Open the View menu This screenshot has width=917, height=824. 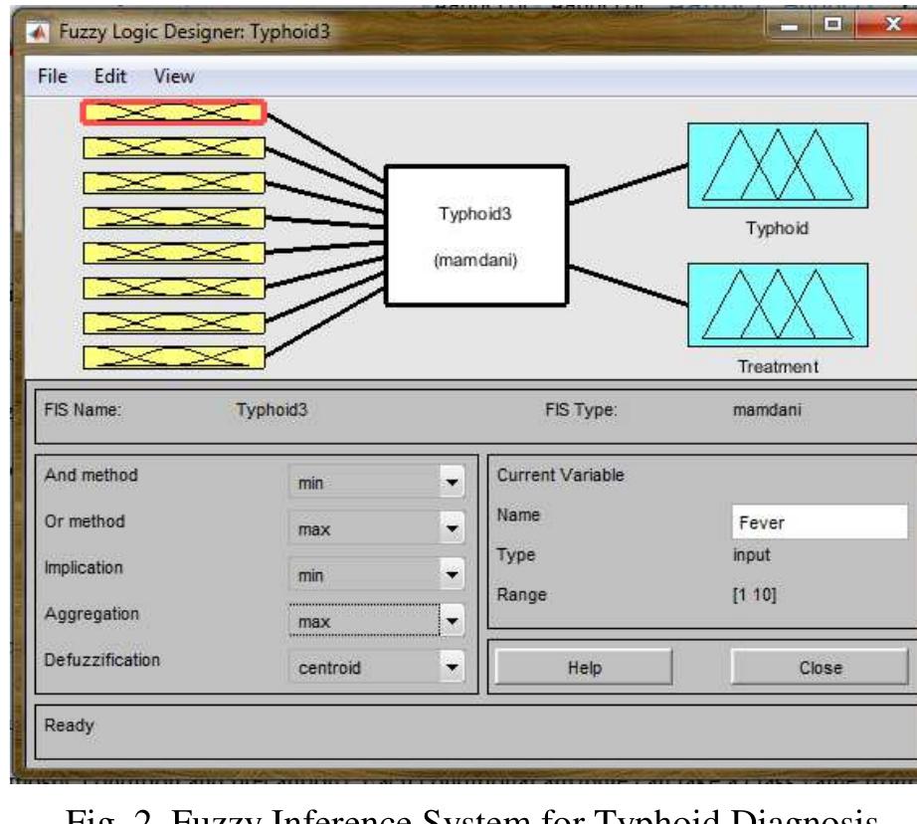[174, 76]
